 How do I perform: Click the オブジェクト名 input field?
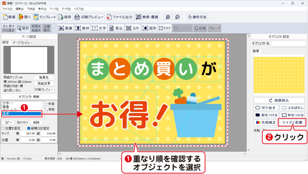(288, 44)
